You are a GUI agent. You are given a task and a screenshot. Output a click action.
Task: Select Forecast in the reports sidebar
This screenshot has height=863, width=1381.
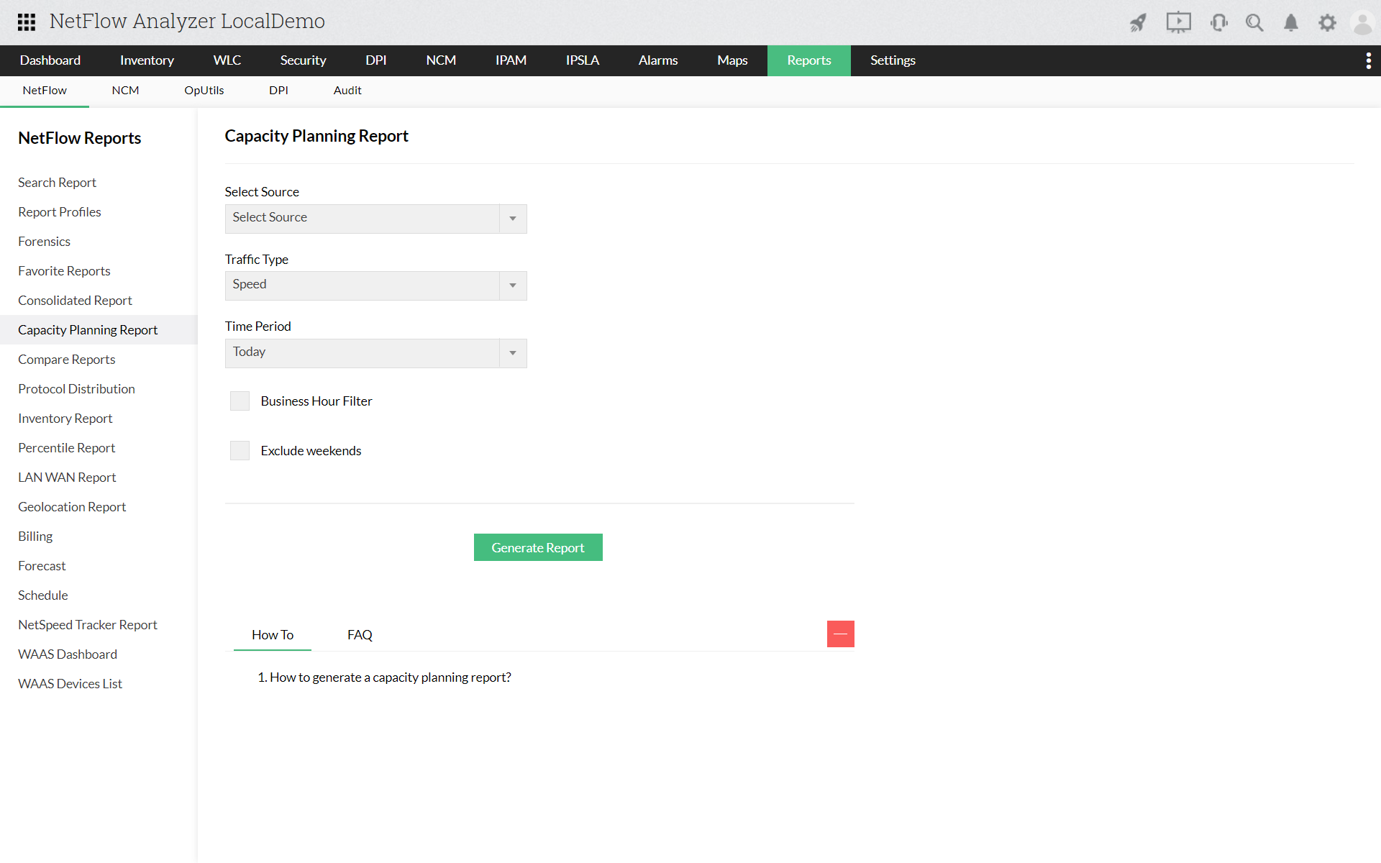coord(42,566)
